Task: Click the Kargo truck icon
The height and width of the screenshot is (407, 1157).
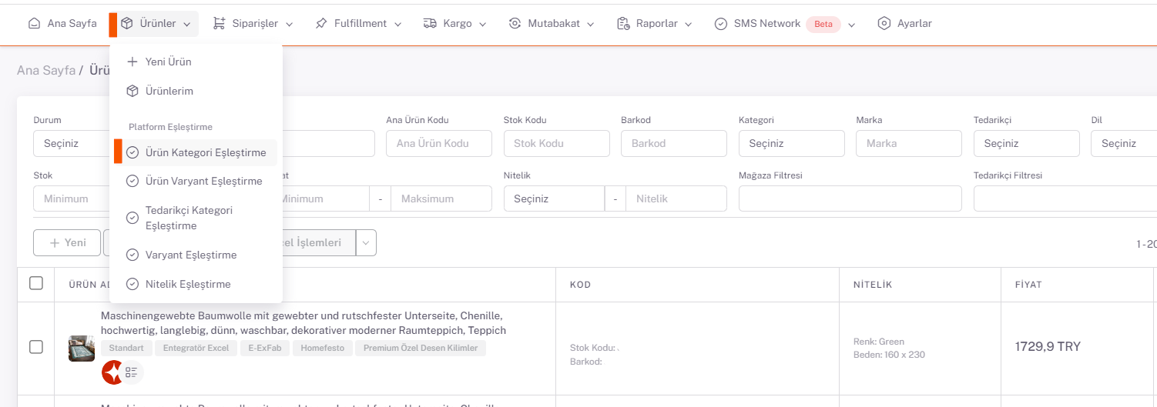Action: pyautogui.click(x=430, y=24)
